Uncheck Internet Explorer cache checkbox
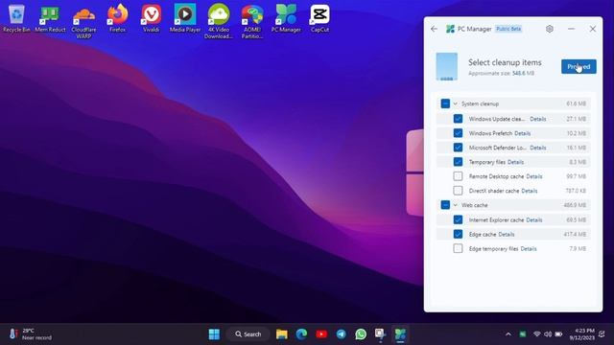 pos(458,219)
